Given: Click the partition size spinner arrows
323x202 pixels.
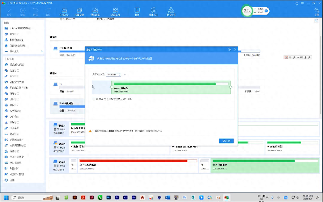Looking at the screenshot, I should coord(120,75).
